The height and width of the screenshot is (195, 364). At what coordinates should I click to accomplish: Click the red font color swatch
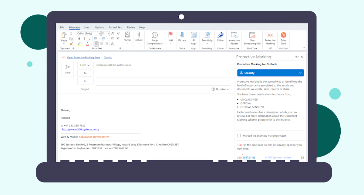[x=87, y=44]
